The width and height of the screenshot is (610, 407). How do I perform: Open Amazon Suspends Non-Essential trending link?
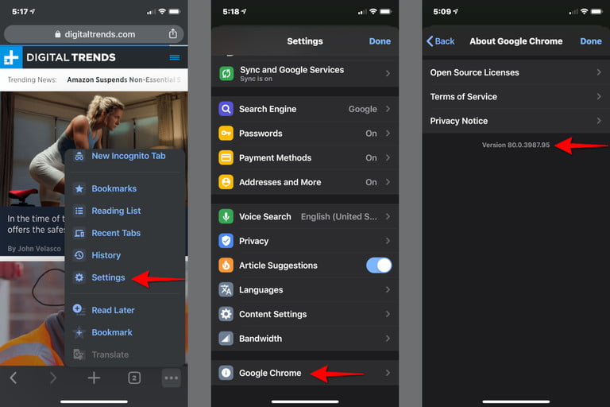[124, 79]
